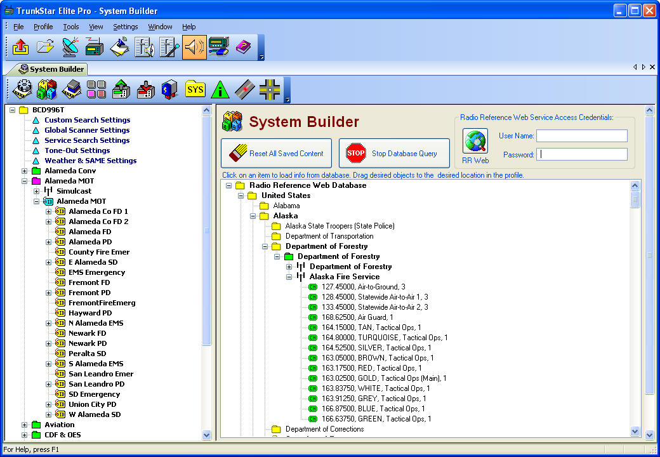Click tab strip close X button

click(652, 67)
